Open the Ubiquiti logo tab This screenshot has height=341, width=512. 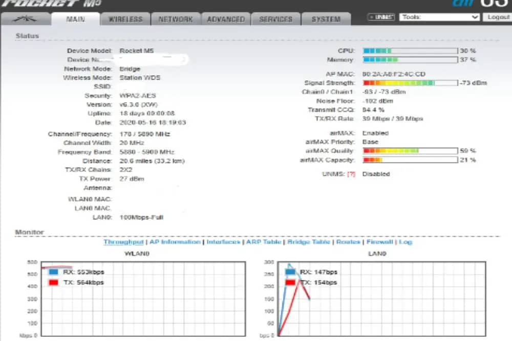point(26,19)
